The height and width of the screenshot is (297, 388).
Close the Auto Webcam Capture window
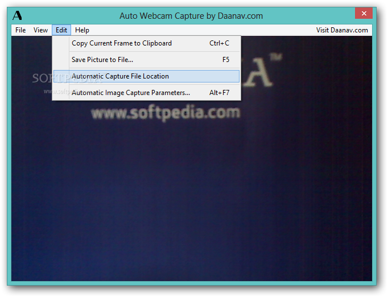(x=364, y=13)
